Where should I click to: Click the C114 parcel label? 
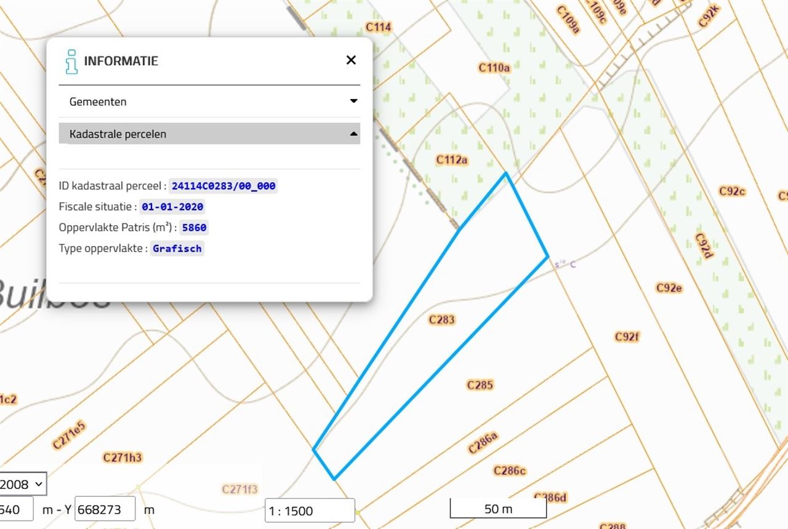pos(378,27)
